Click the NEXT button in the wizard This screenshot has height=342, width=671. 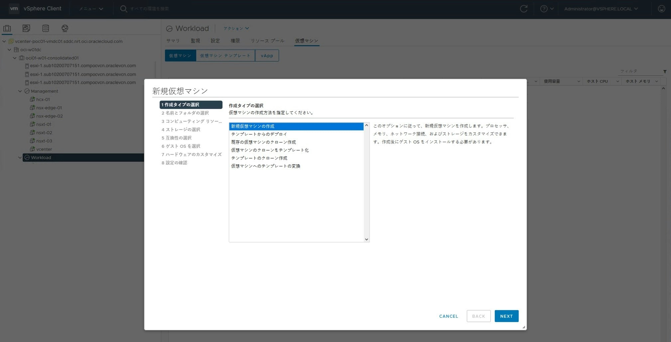[506, 316]
